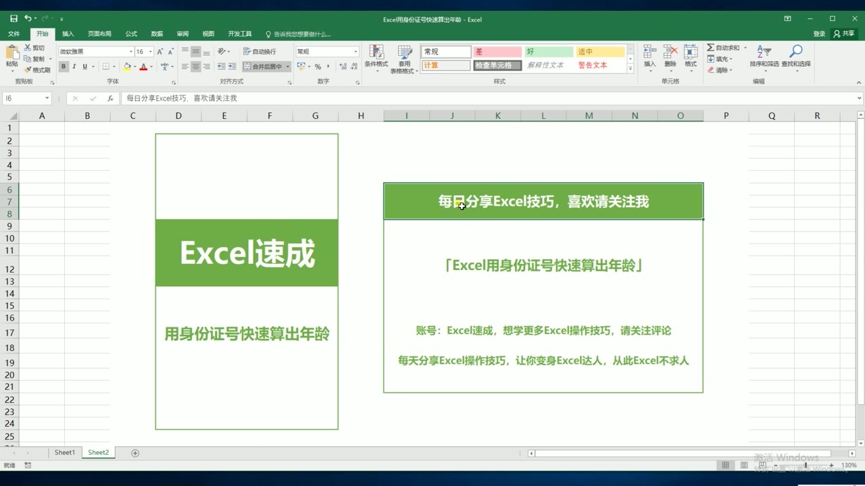
Task: Switch to the Page Layout (页面布局) tab
Action: tap(99, 34)
